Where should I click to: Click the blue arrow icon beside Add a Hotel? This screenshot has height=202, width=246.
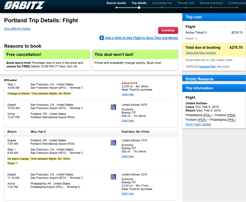(102, 38)
